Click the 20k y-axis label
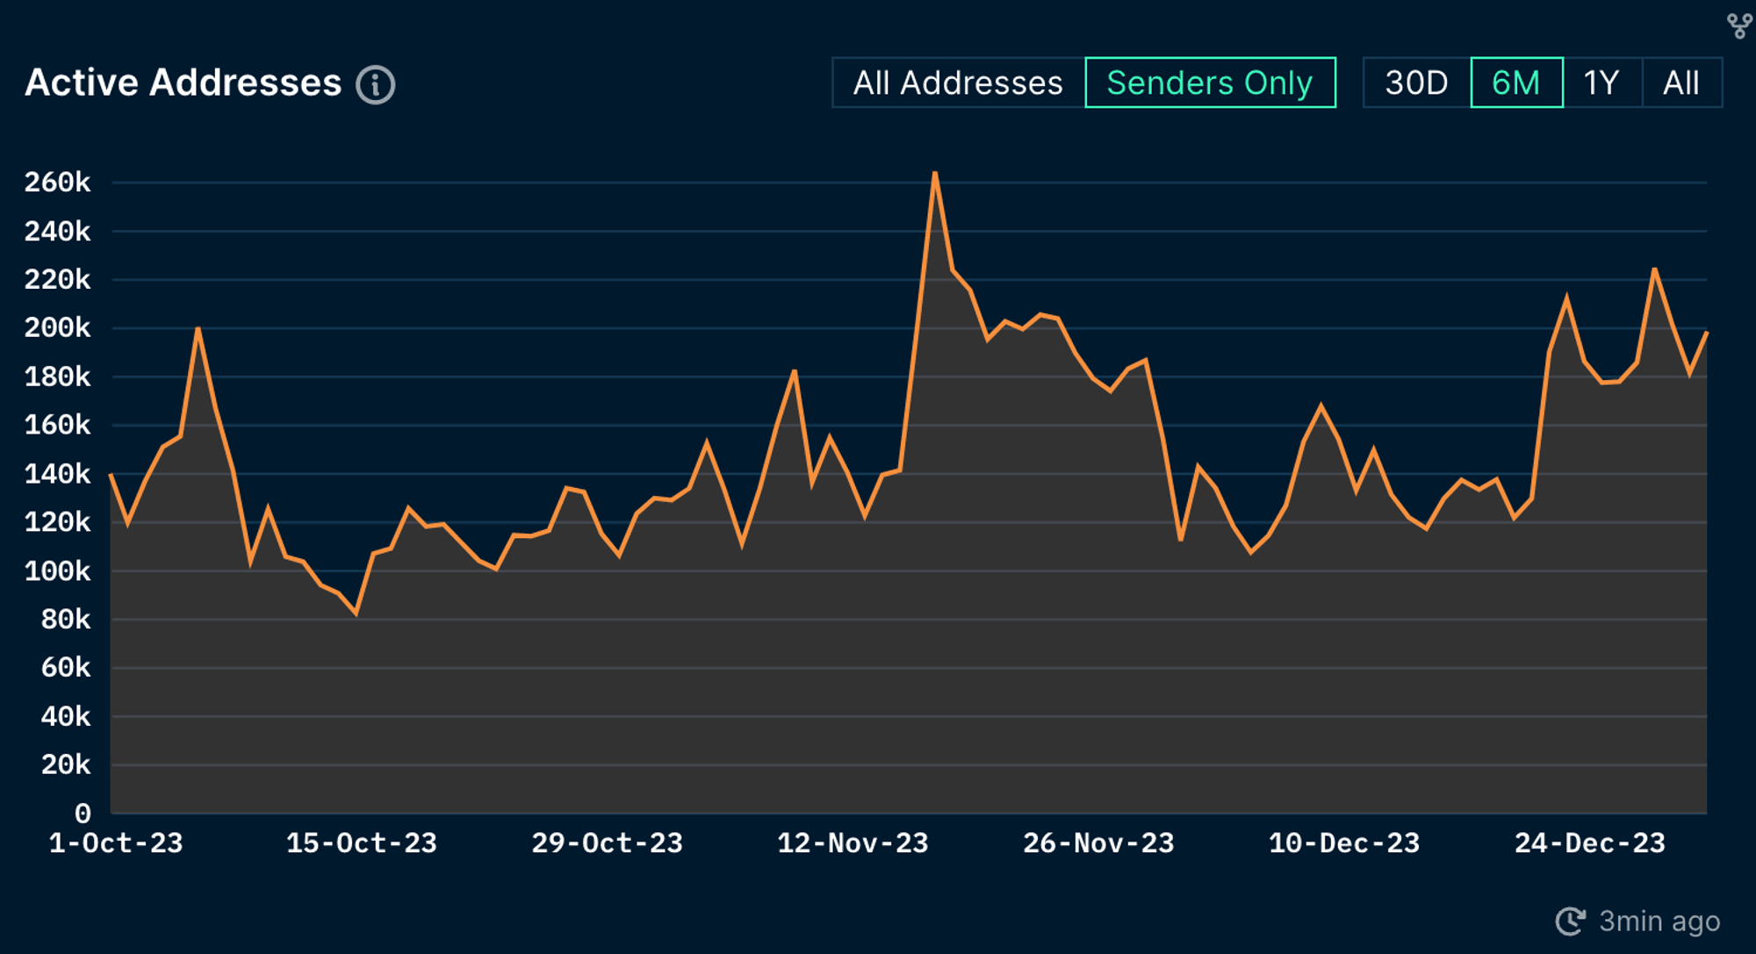This screenshot has height=954, width=1756. (x=66, y=765)
